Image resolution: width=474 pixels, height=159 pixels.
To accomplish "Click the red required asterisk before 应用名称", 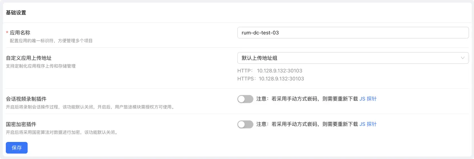I will (x=7, y=33).
